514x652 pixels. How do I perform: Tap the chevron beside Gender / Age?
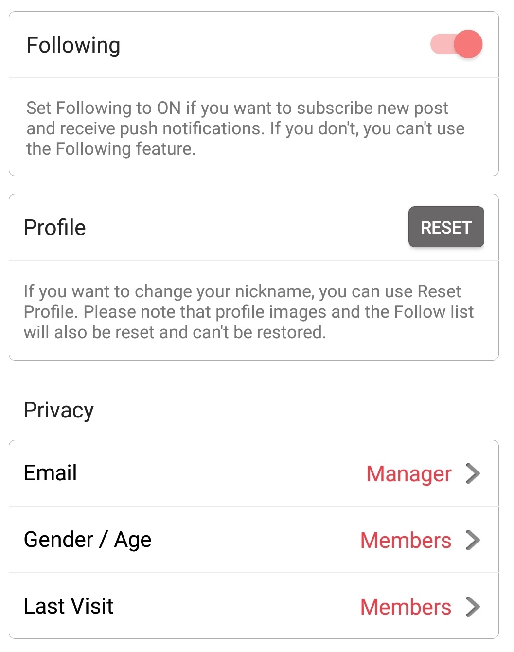[x=473, y=540]
